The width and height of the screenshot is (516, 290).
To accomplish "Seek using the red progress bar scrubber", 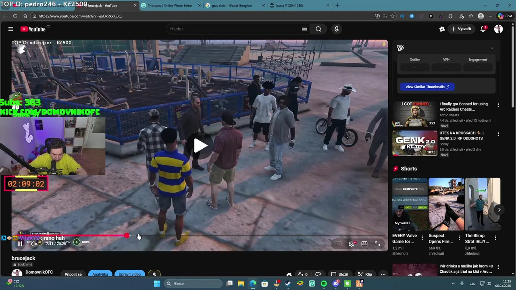I will click(127, 236).
